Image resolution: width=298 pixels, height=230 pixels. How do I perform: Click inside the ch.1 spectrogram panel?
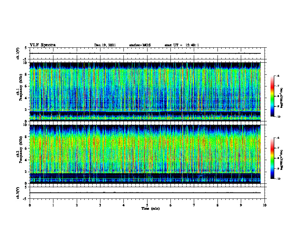click(145, 92)
